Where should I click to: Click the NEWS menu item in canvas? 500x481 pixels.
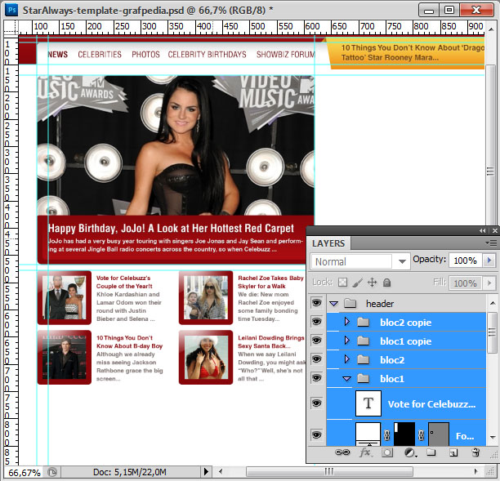[x=58, y=55]
